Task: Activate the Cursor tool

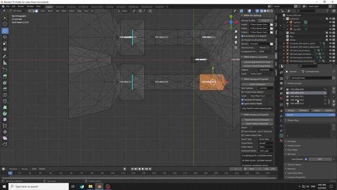Action: pos(5,24)
